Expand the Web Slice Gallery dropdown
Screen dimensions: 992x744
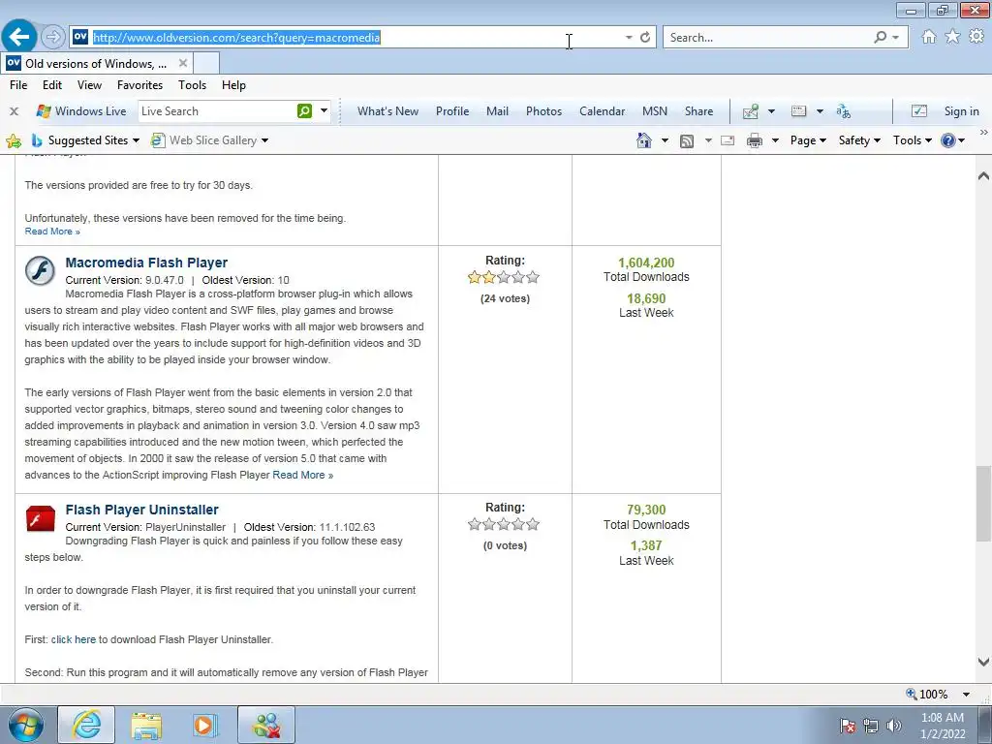264,140
